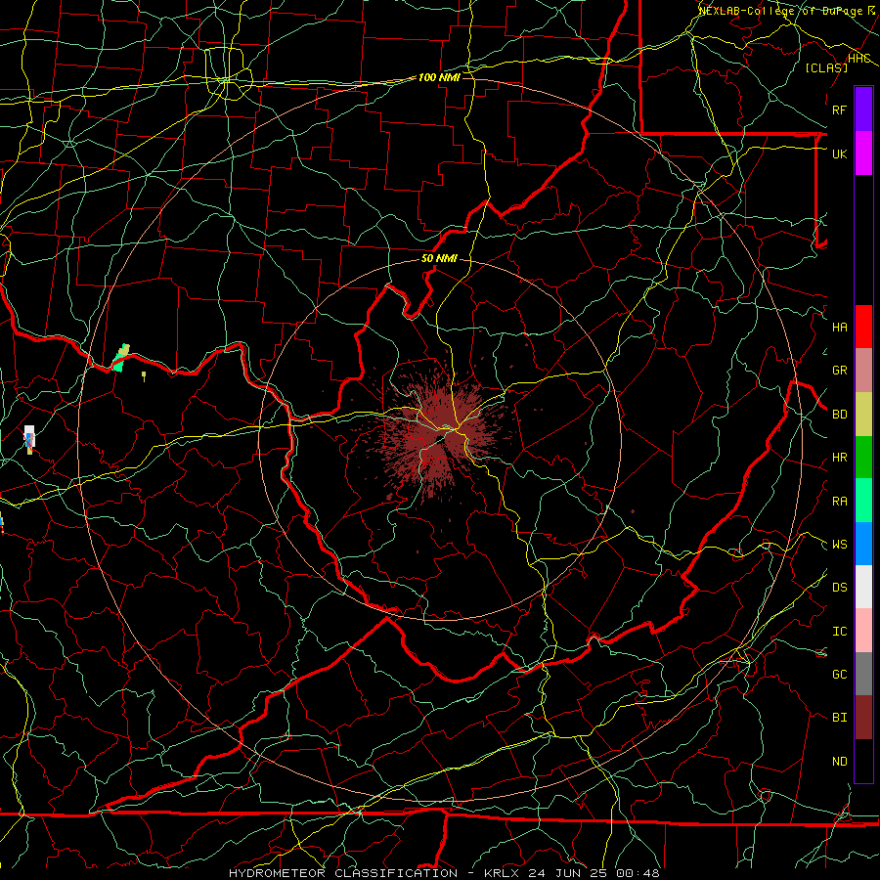Screen dimensions: 880x880
Task: Click the "UK" legend label
Action: [x=839, y=154]
